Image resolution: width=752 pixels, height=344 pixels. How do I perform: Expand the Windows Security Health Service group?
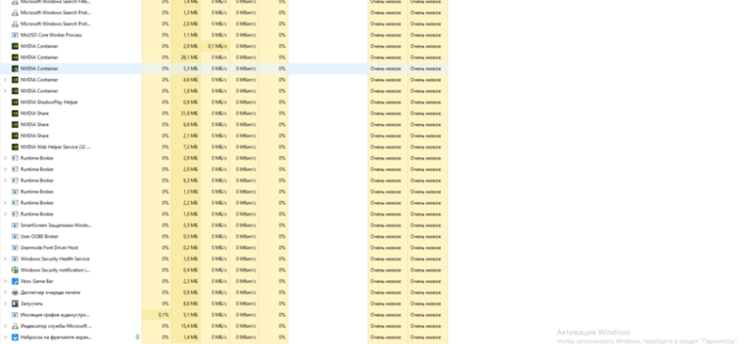click(x=6, y=258)
